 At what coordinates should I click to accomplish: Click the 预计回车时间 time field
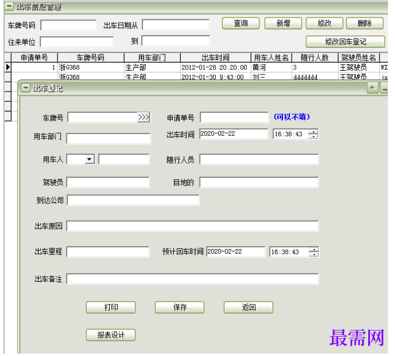click(289, 252)
